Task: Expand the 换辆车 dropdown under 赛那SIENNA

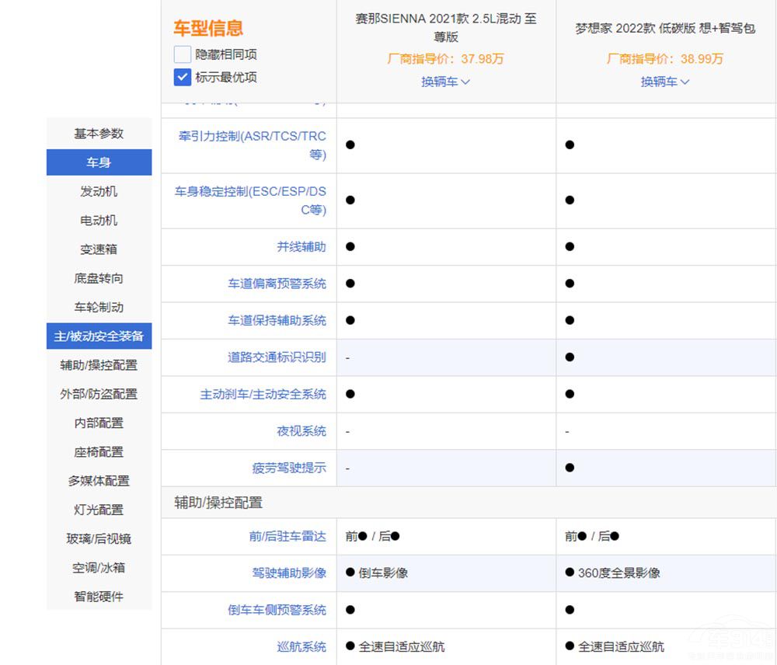Action: pyautogui.click(x=445, y=82)
